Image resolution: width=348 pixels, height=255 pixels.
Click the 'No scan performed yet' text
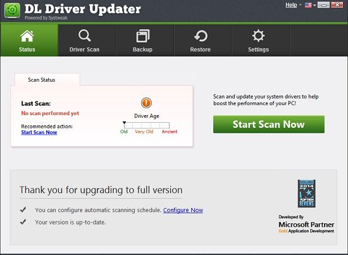(50, 113)
